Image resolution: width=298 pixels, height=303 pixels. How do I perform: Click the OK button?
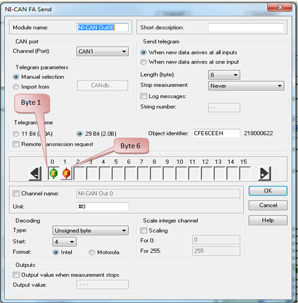(x=268, y=191)
